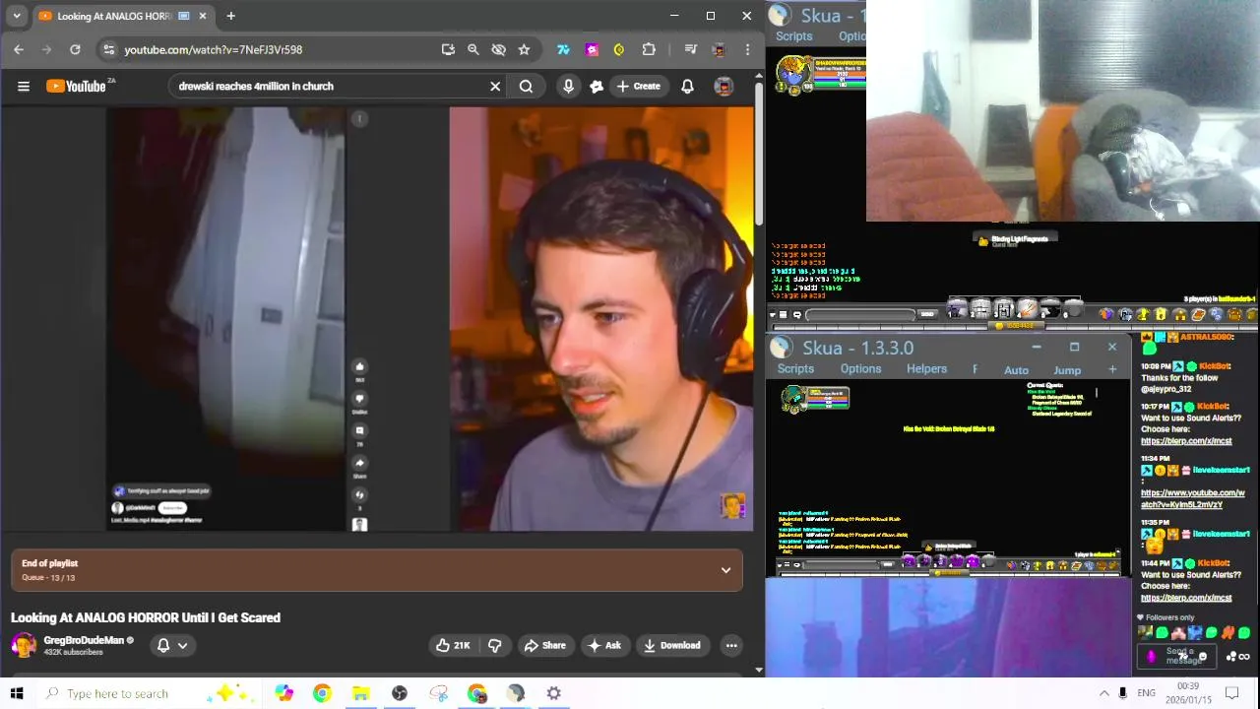Click the GregBroDudeMan channel avatar
This screenshot has height=709, width=1260.
(x=24, y=646)
